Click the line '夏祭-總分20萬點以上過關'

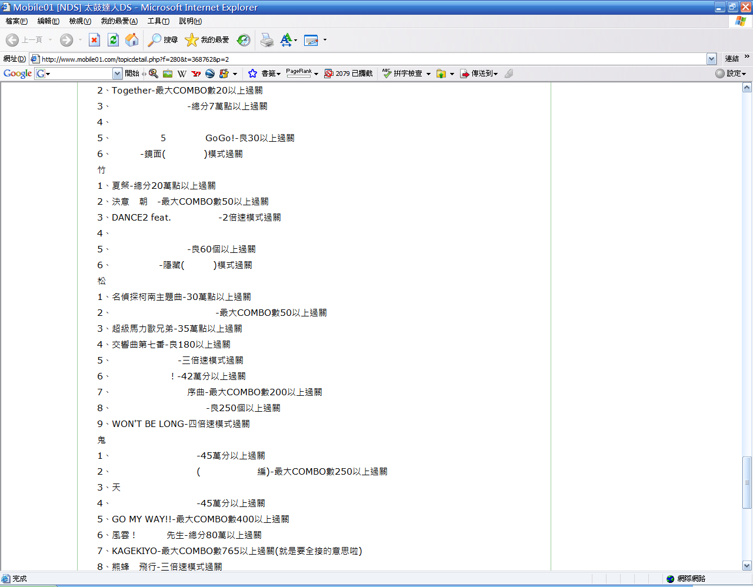pyautogui.click(x=164, y=186)
